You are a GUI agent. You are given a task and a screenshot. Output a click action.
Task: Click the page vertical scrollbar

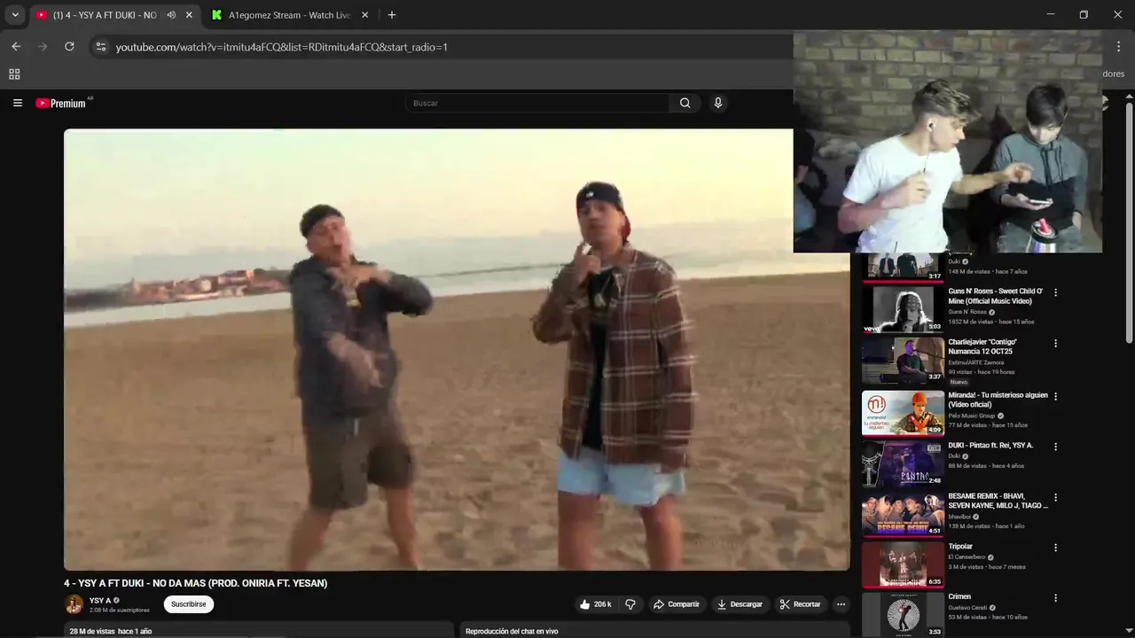coord(1129,222)
